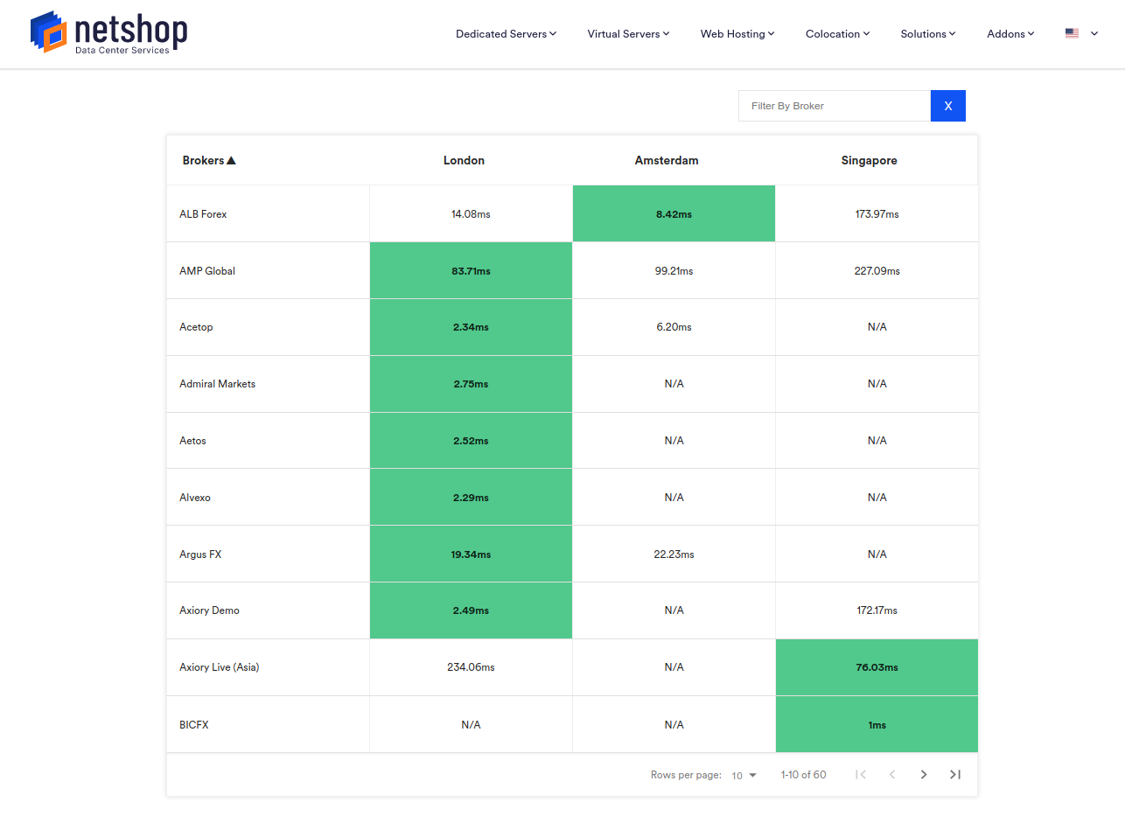1125x823 pixels.
Task: Select the Axiory Demo broker name
Action: point(209,610)
